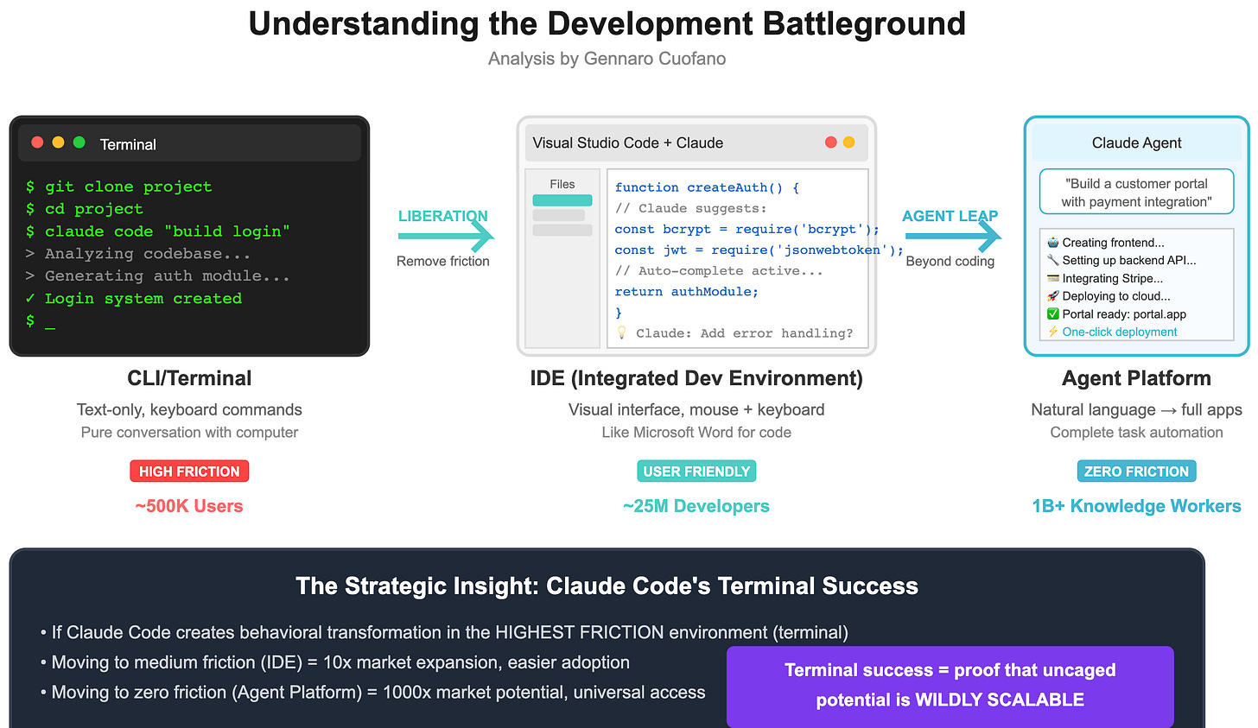Screen dimensions: 1258x728
Task: Click the HIGH FRICTION badge
Action: [189, 472]
